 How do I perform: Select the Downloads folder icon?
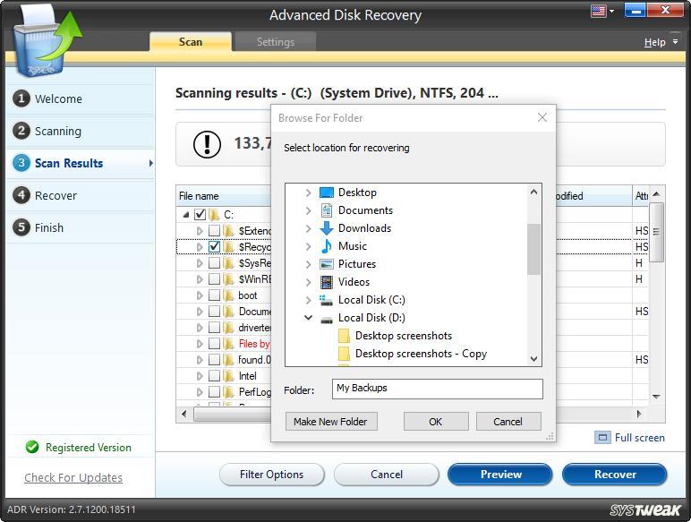click(x=327, y=228)
